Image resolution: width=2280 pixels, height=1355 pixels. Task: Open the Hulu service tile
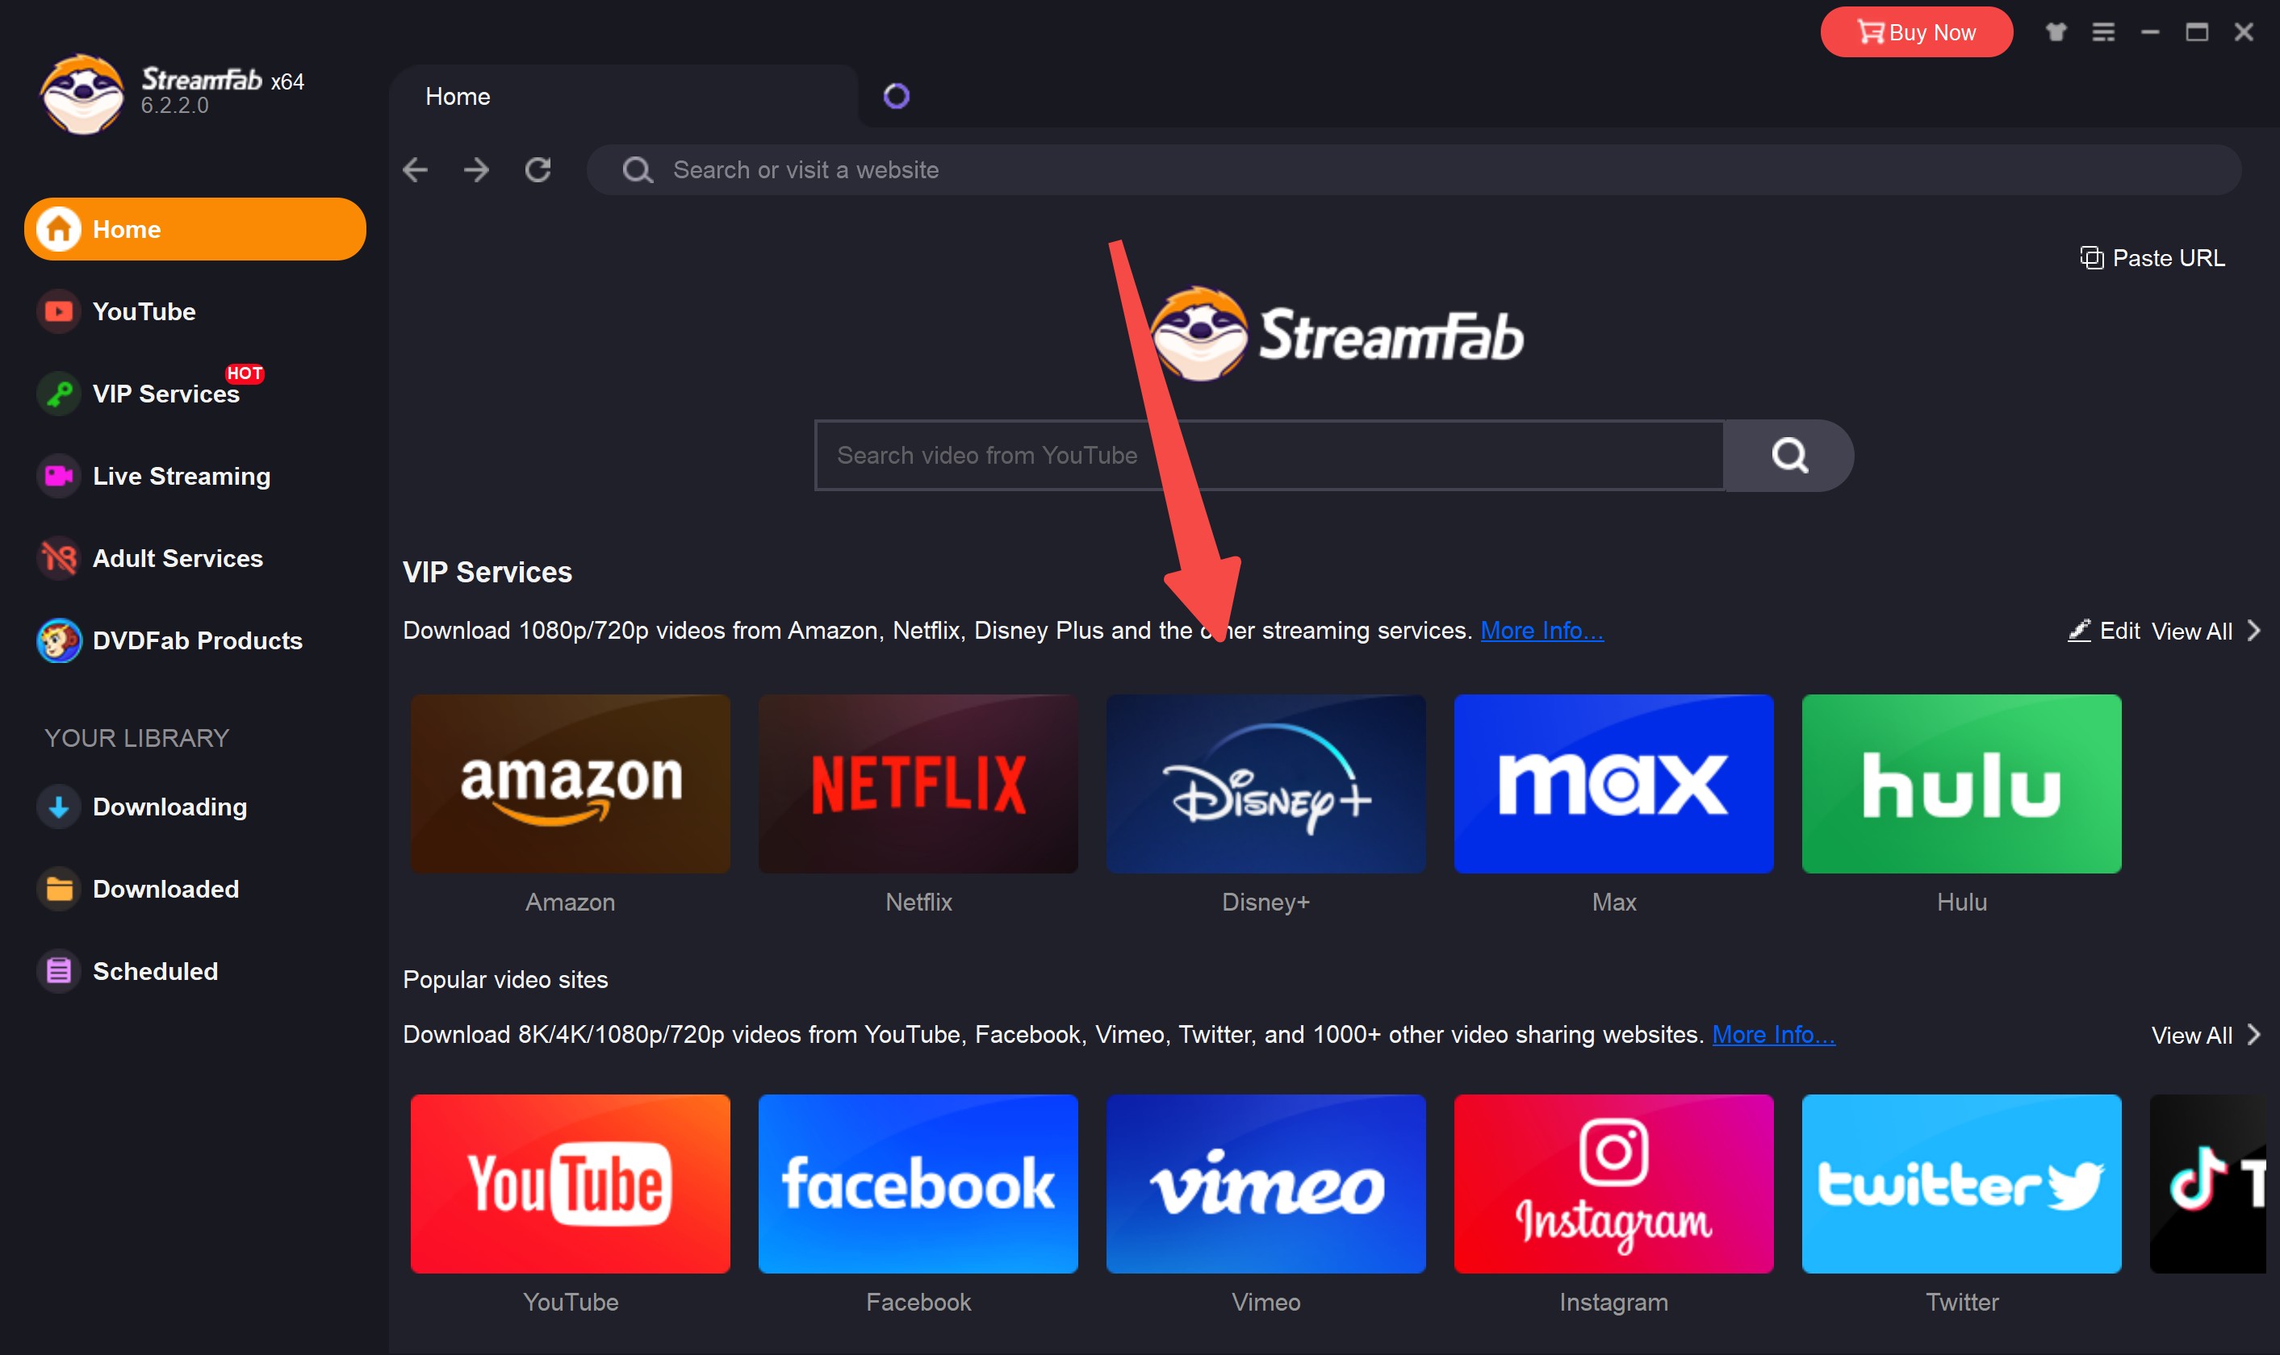(x=1962, y=783)
